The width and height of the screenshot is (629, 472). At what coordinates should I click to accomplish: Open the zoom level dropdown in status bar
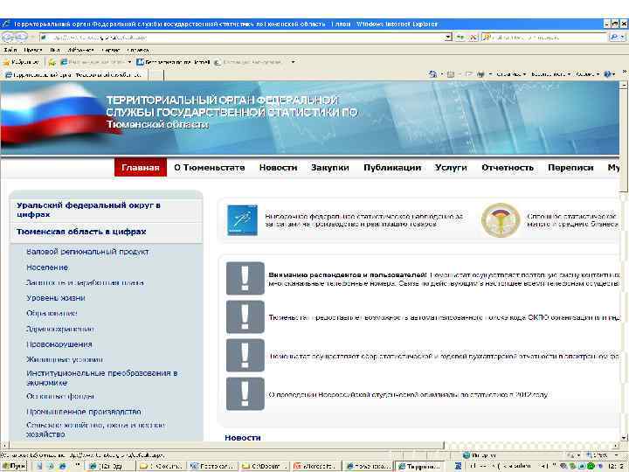coord(616,455)
